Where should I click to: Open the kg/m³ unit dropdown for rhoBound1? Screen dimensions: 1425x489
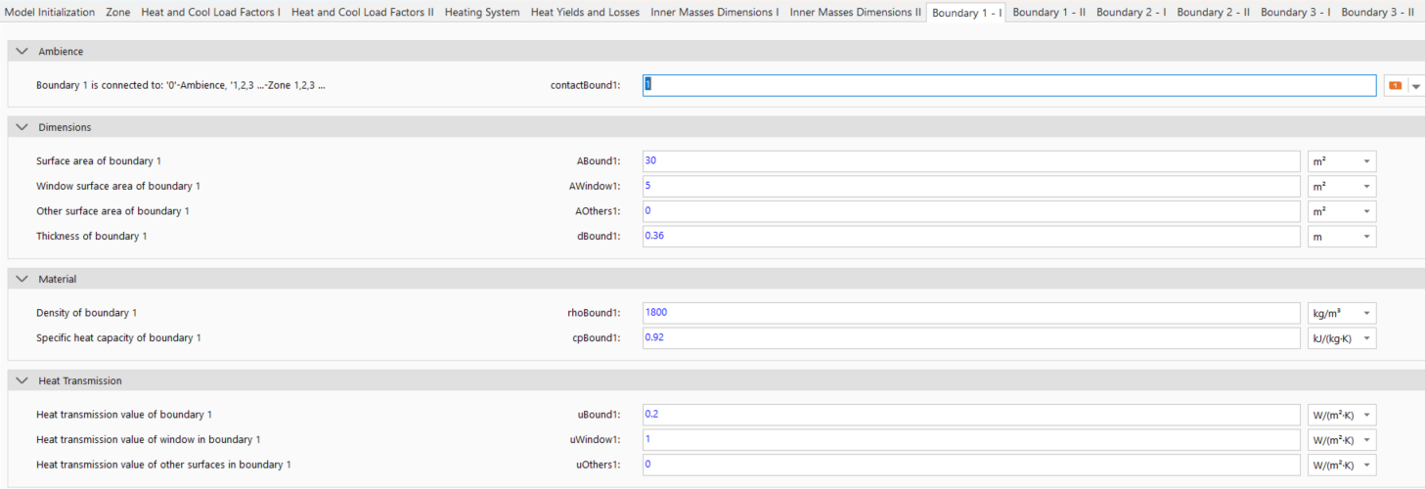point(1342,313)
